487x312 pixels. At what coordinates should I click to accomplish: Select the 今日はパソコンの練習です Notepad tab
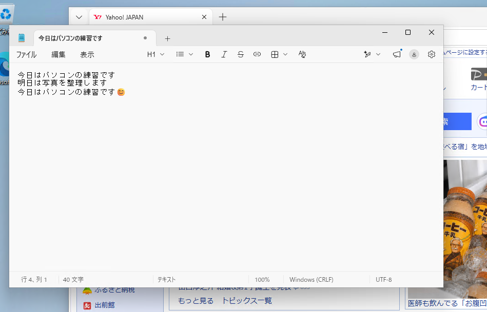tap(95, 38)
